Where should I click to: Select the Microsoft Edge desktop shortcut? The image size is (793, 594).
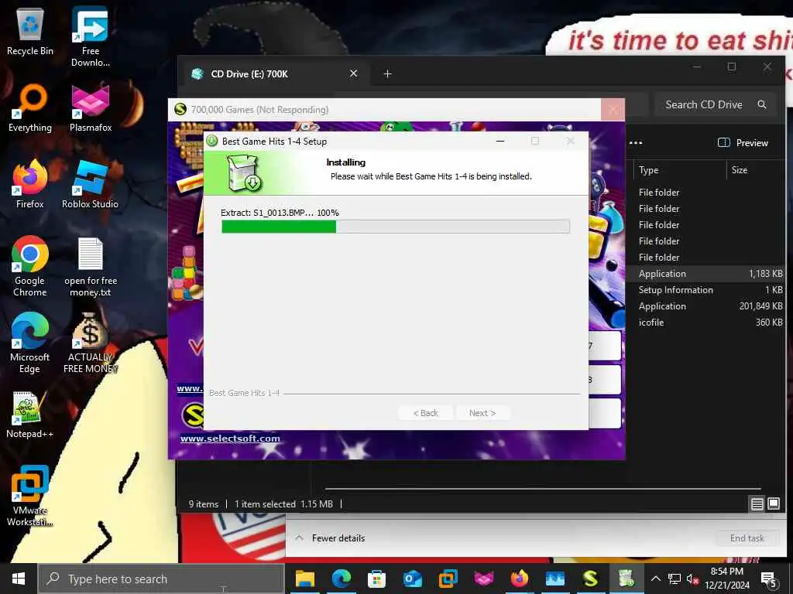[x=30, y=343]
